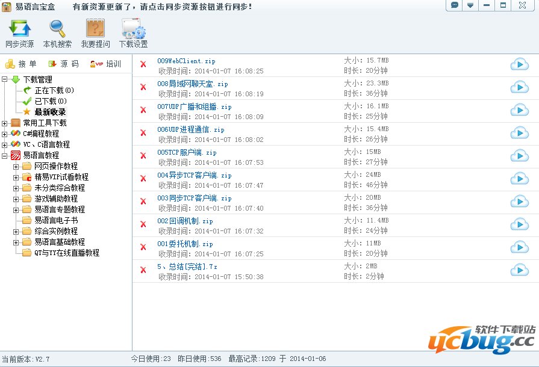539x367 pixels.
Task: Remove 003同步TCP客户端.zip with red X
Action: tap(143, 202)
